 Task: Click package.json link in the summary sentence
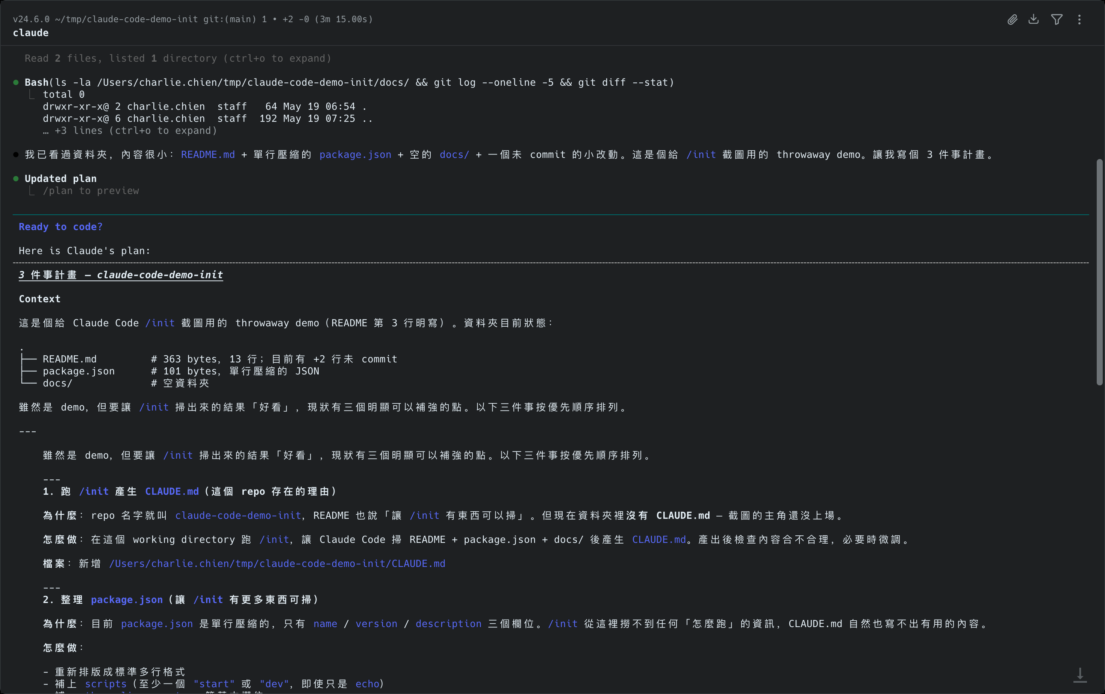pyautogui.click(x=355, y=155)
